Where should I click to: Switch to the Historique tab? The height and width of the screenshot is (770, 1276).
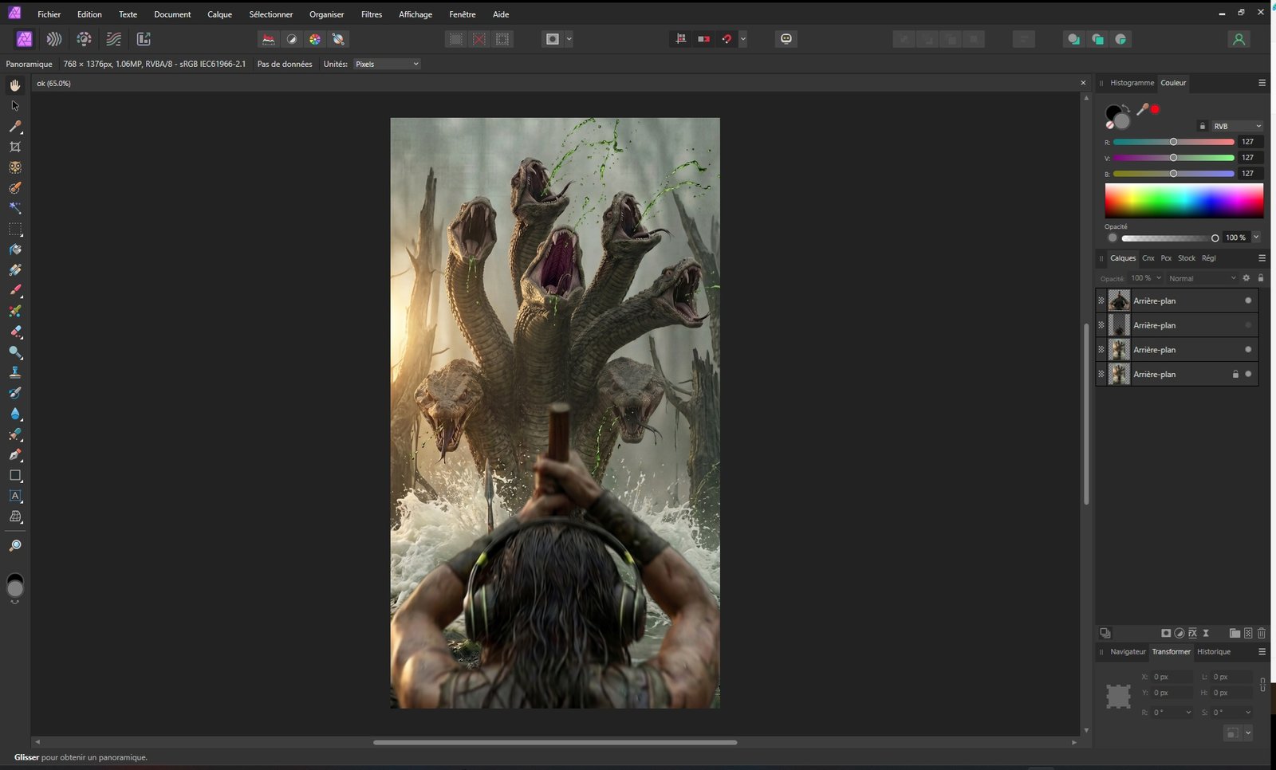point(1214,652)
